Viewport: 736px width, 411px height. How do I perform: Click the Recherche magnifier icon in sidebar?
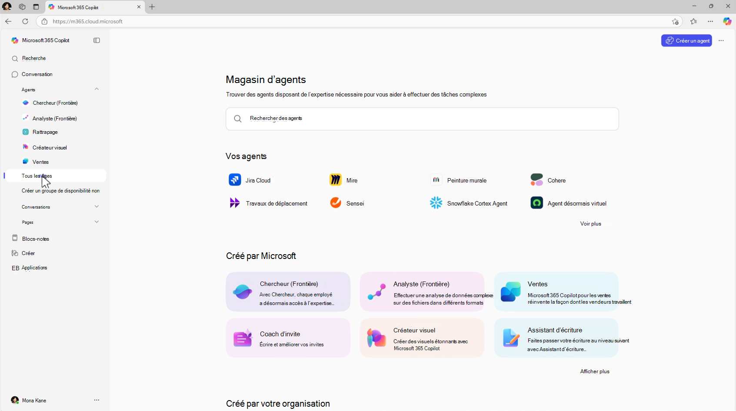click(x=15, y=59)
